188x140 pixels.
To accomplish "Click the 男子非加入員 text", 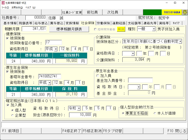I will click(169, 29).
